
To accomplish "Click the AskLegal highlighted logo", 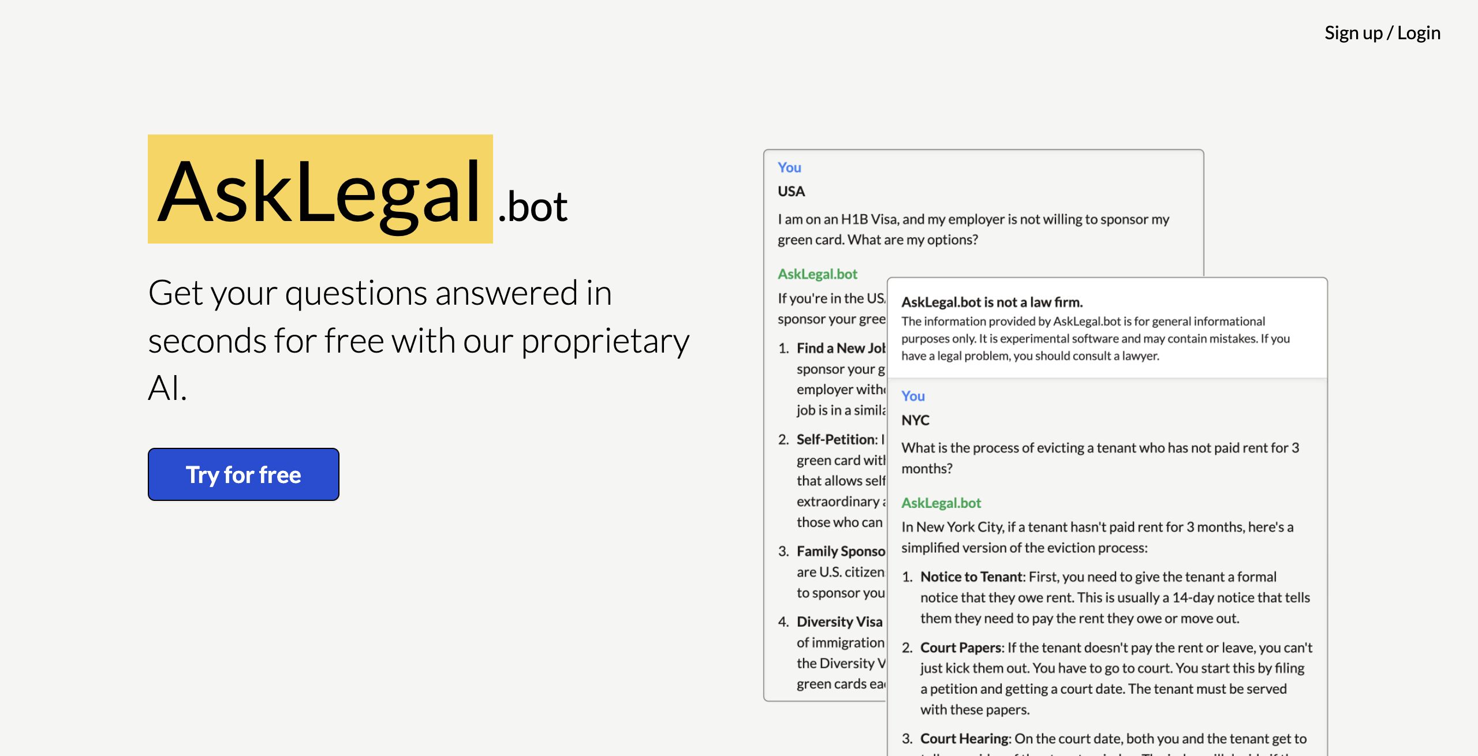I will (x=320, y=189).
